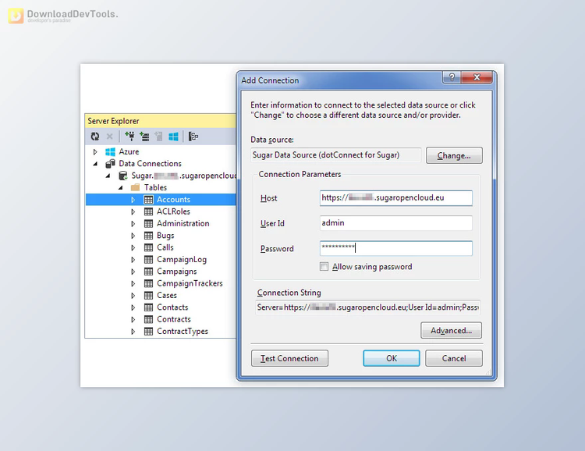This screenshot has height=451, width=585.
Task: Click the Change... data source button
Action: tap(454, 155)
